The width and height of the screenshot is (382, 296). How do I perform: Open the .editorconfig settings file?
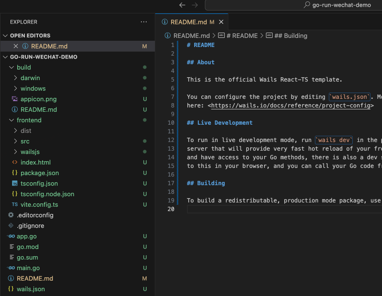tap(35, 215)
